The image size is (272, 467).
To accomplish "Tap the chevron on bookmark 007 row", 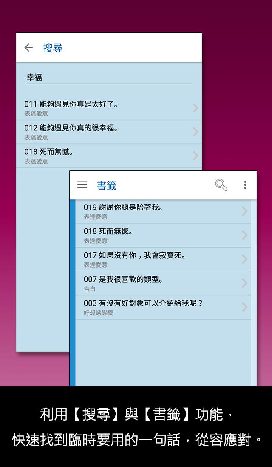I will (x=245, y=283).
